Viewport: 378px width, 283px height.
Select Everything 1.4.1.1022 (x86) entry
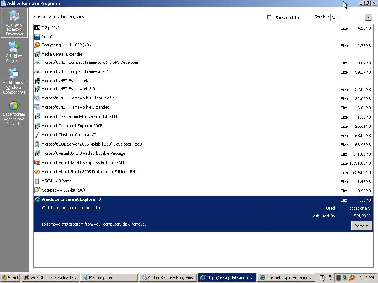(x=203, y=45)
